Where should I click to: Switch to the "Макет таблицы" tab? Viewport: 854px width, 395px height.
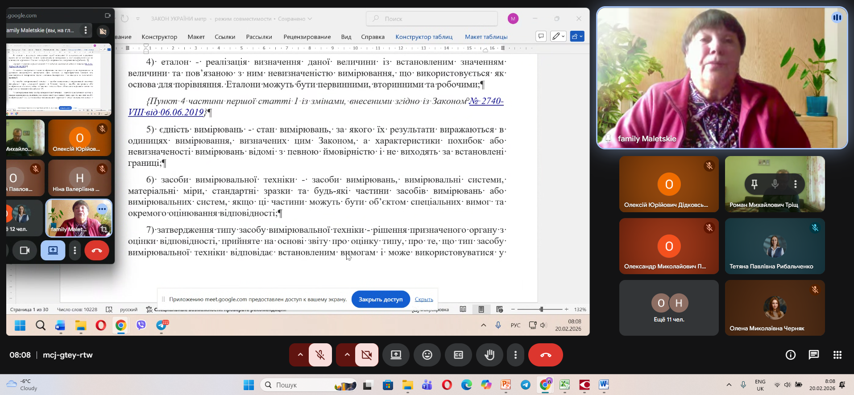(x=486, y=37)
